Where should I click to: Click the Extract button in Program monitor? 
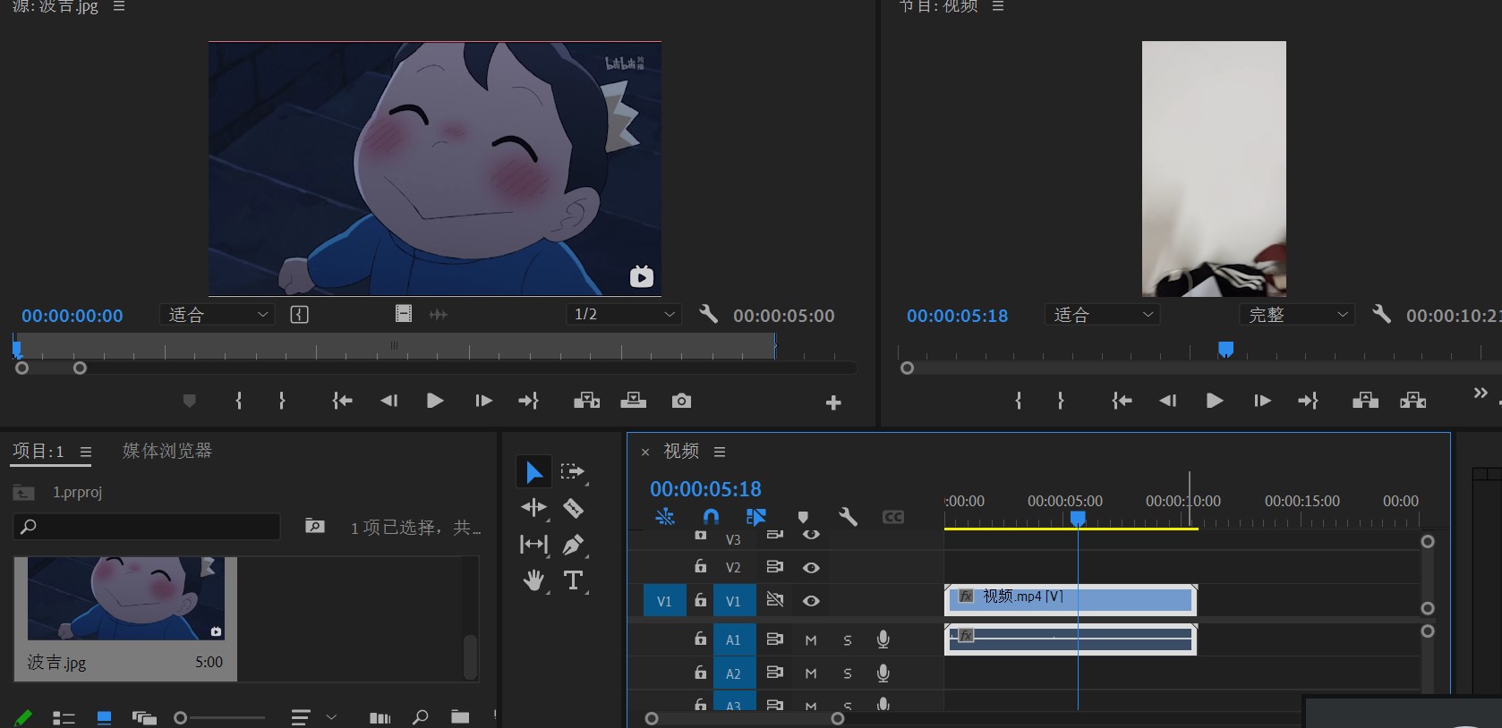[1412, 401]
